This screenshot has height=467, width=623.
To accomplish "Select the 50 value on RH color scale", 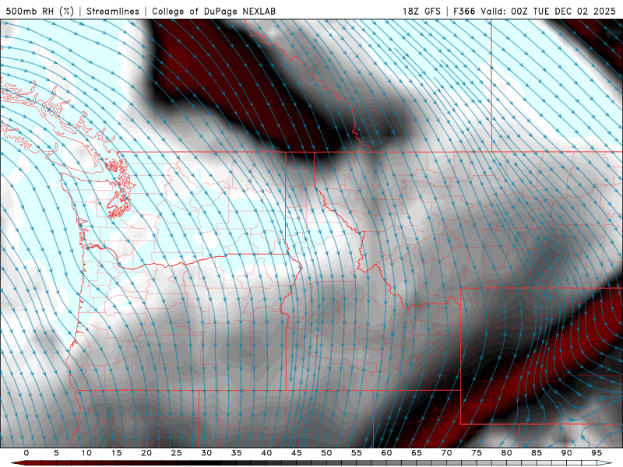I will (x=326, y=453).
